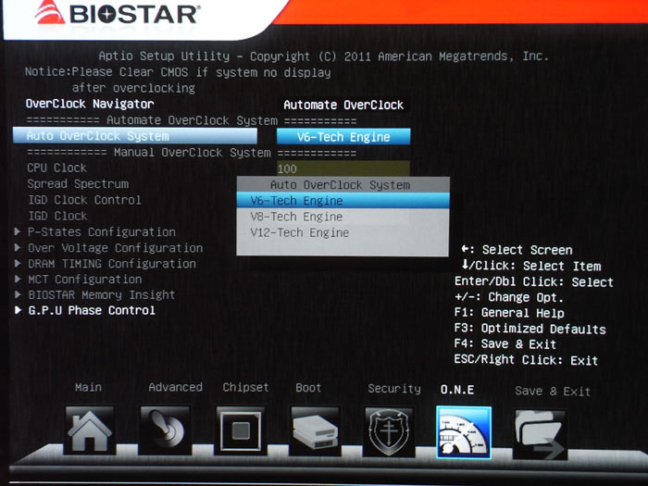Switch to the Boot tab label
This screenshot has height=486, width=648.
coord(308,388)
